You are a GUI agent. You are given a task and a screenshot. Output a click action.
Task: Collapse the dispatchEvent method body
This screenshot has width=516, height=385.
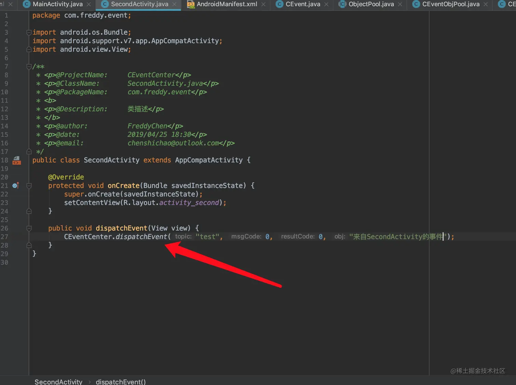point(29,228)
